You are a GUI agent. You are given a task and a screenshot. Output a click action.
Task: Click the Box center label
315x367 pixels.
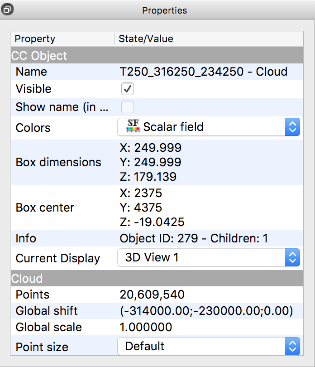tap(45, 208)
